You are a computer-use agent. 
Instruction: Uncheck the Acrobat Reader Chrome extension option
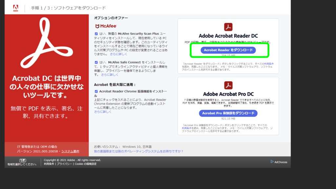(96, 92)
